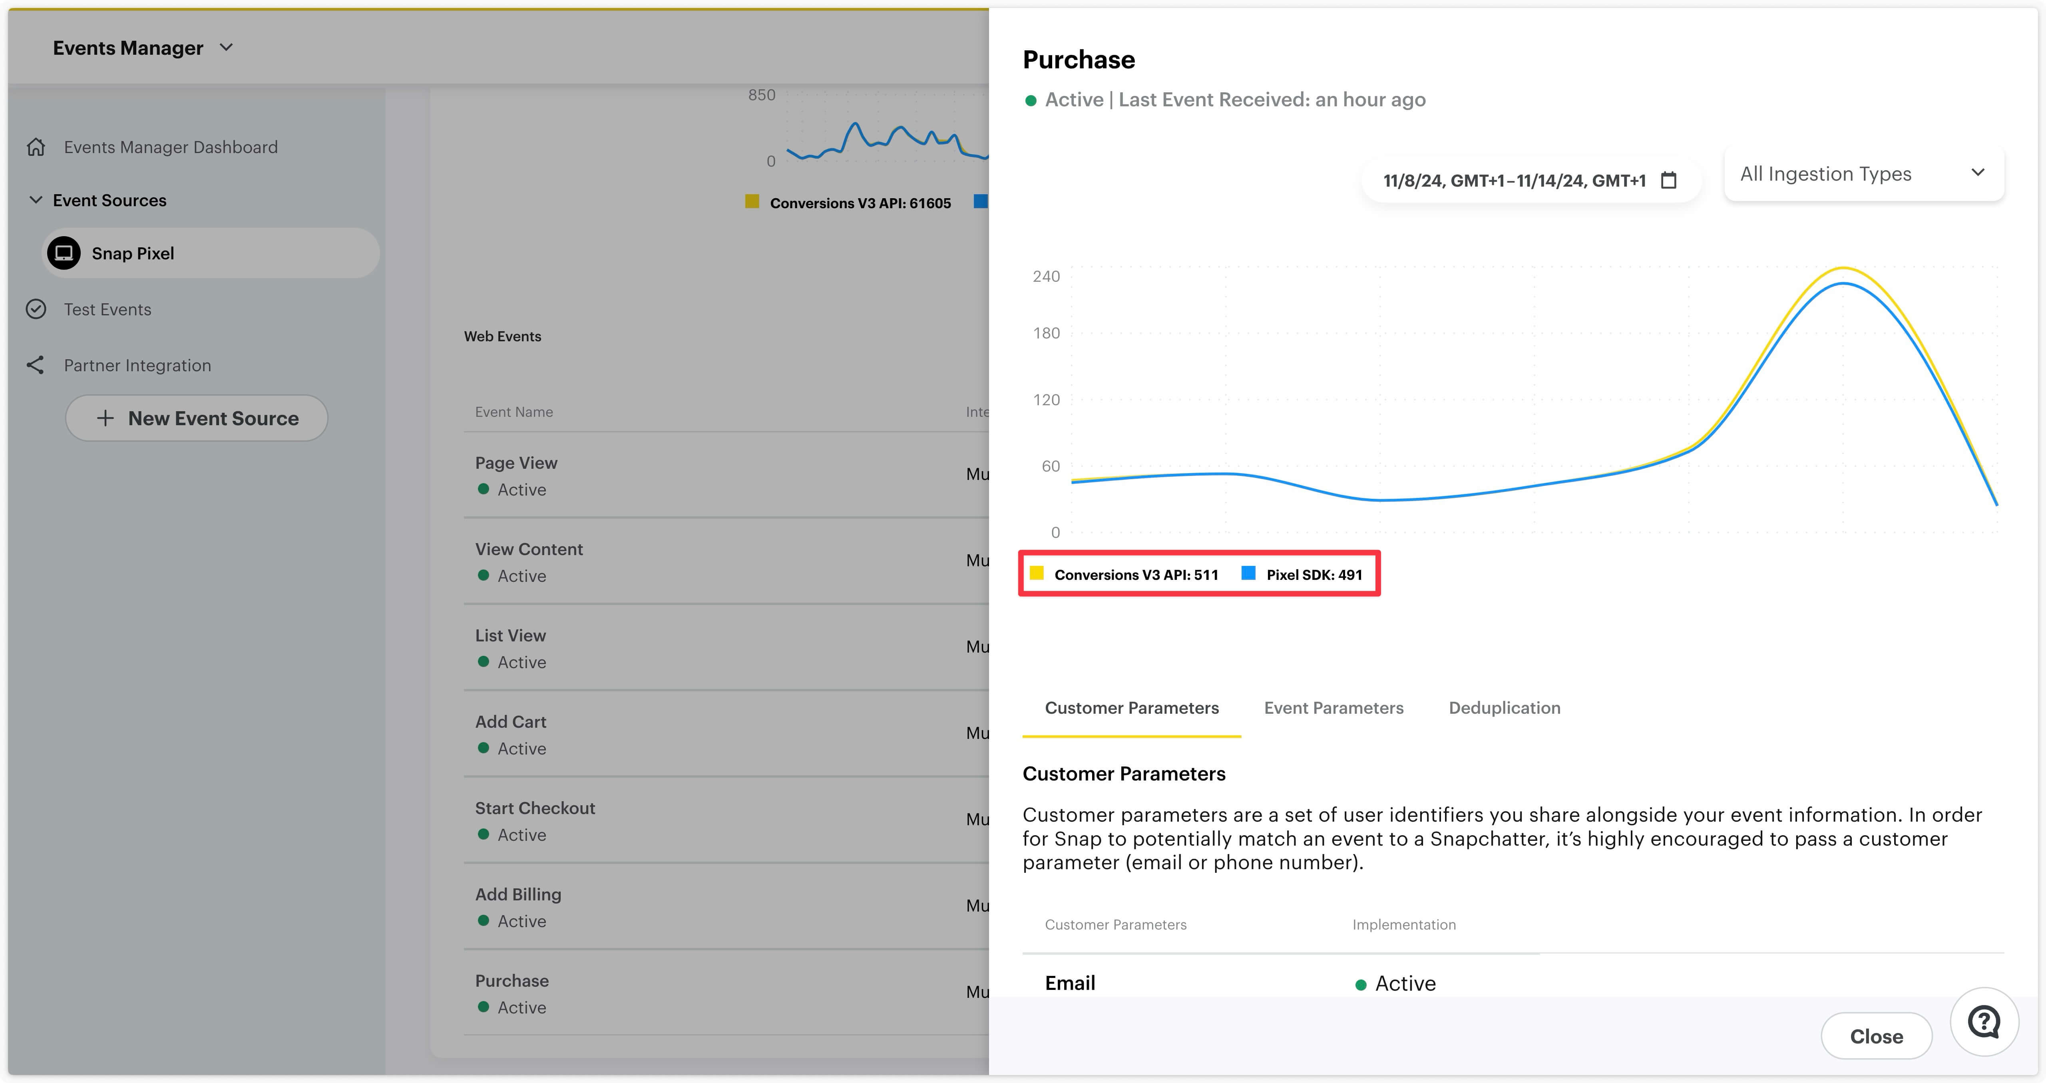This screenshot has width=2046, height=1083.
Task: Click 'Conversions V3 API: 511' legend text
Action: point(1136,575)
